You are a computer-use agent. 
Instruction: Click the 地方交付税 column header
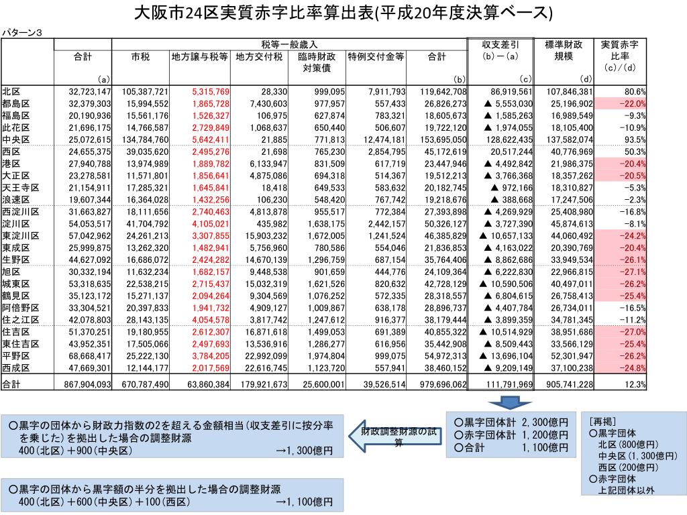point(259,56)
